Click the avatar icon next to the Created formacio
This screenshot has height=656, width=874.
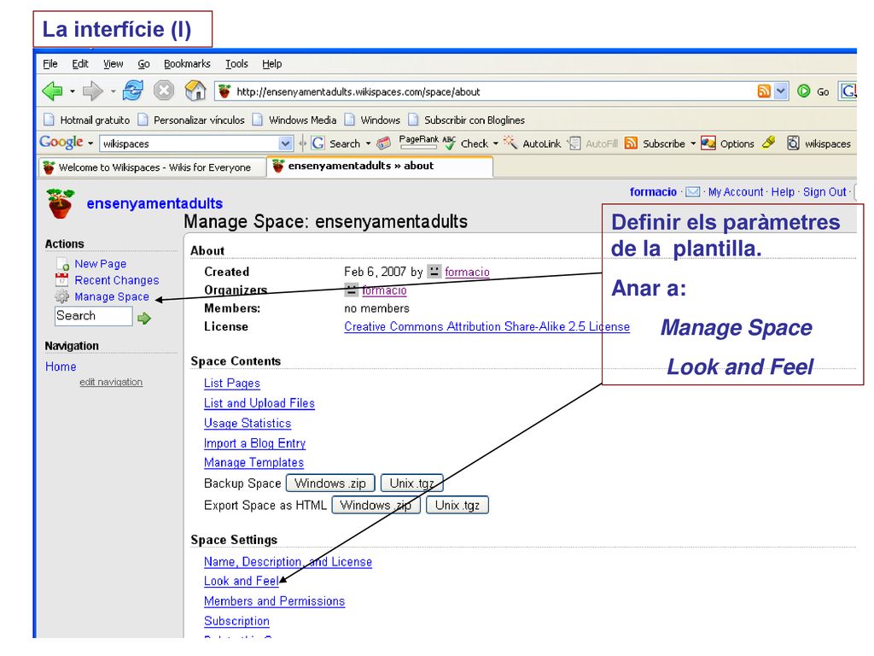pyautogui.click(x=434, y=272)
